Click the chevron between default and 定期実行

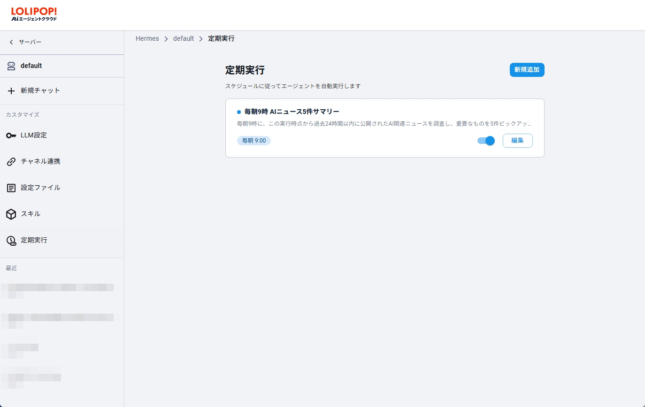[201, 39]
